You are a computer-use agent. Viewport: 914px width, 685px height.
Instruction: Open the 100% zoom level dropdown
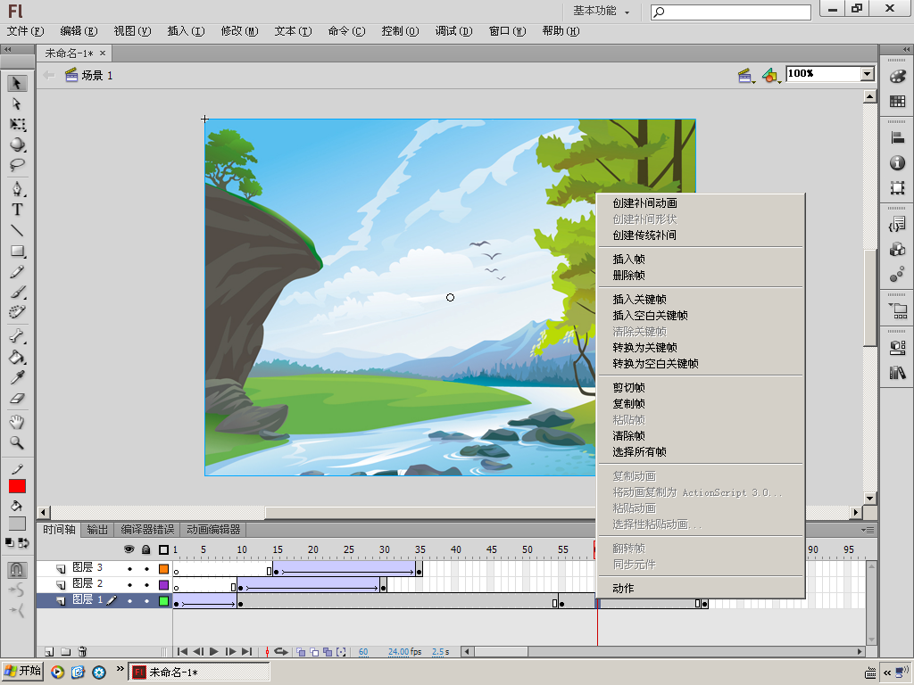point(868,74)
